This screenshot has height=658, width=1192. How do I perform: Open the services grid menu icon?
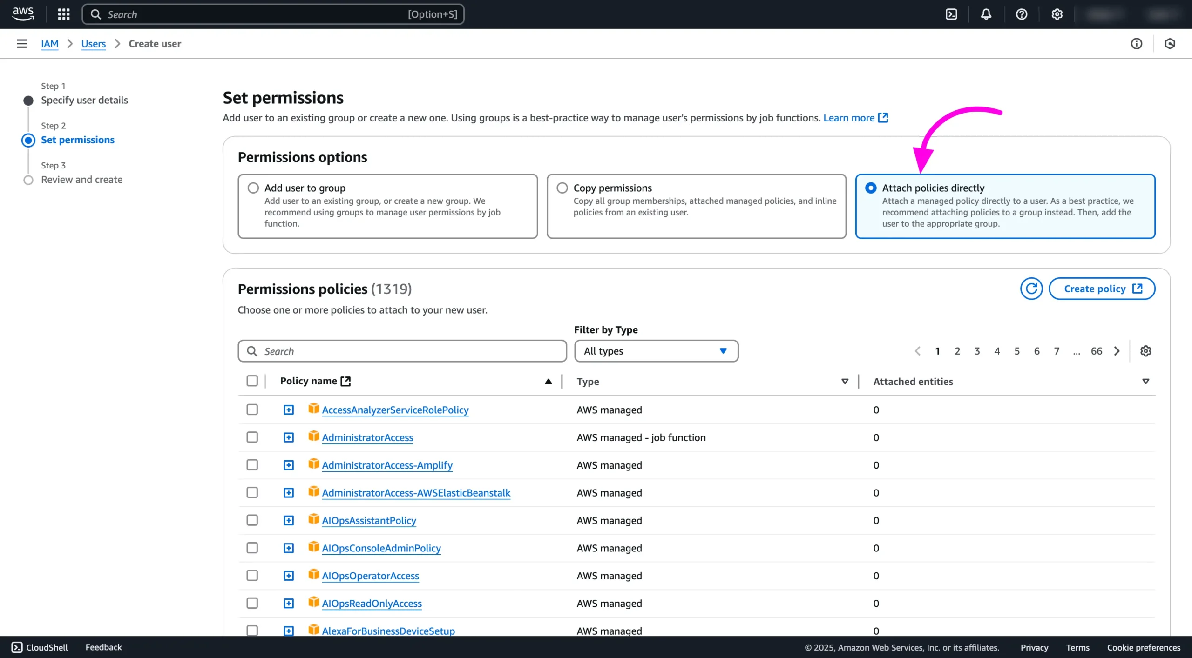click(x=64, y=14)
